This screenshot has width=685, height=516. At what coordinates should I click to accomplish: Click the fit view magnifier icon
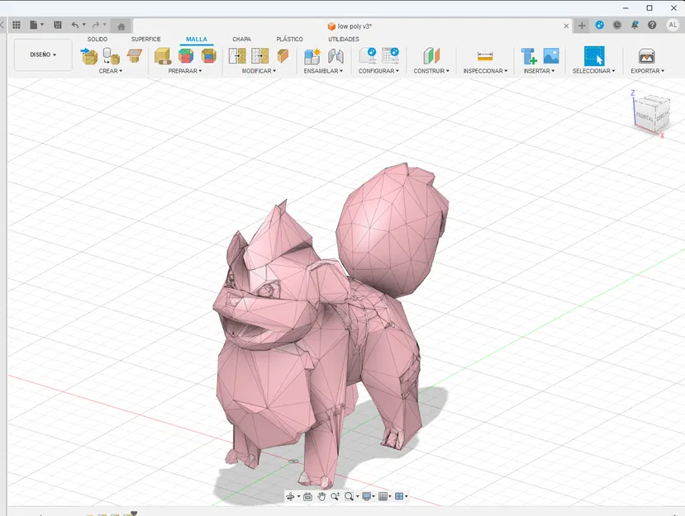point(349,496)
